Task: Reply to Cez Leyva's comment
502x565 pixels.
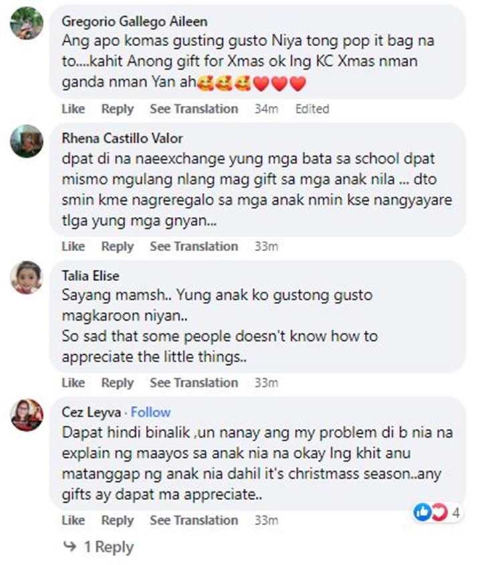Action: pyautogui.click(x=118, y=520)
